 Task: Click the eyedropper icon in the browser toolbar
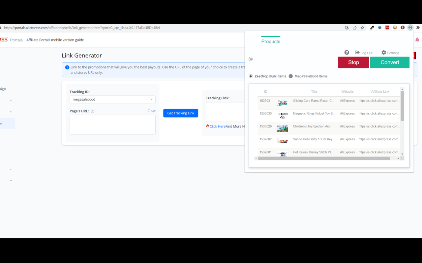point(372,28)
